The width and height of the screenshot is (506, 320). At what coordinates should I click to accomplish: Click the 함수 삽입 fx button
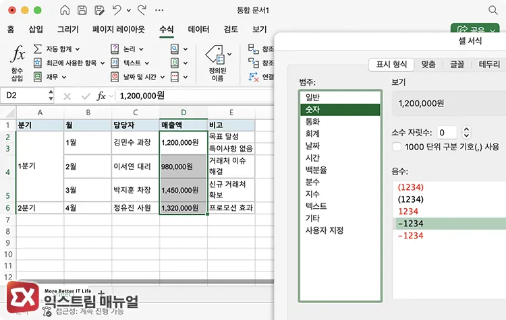[18, 63]
